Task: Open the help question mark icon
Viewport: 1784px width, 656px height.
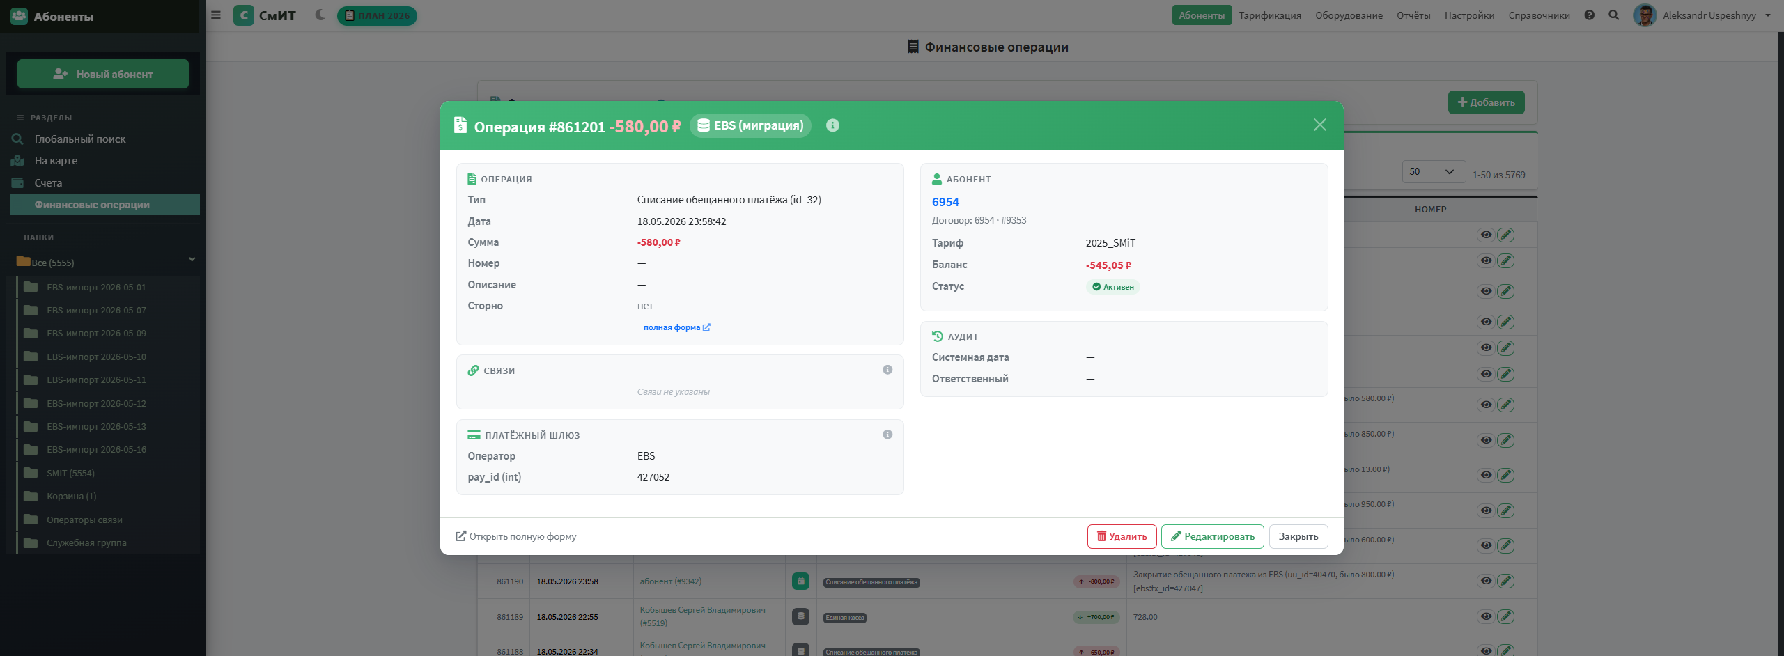Action: pyautogui.click(x=1590, y=15)
